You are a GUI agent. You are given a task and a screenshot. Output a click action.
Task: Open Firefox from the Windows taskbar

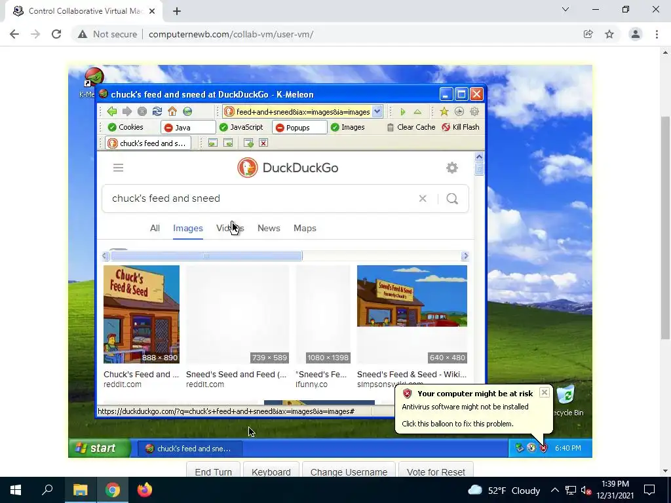coord(145,490)
